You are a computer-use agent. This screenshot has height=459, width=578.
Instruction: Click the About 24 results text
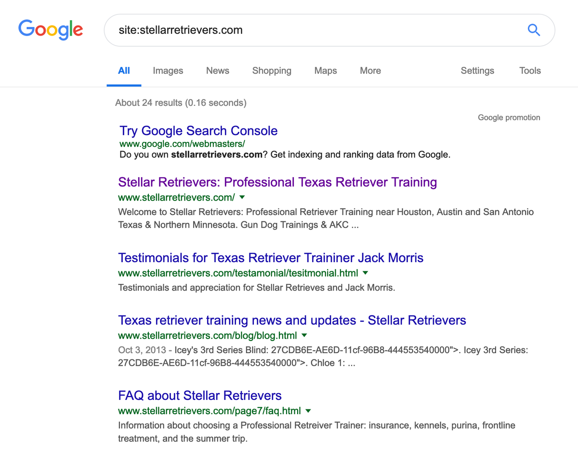pos(181,102)
